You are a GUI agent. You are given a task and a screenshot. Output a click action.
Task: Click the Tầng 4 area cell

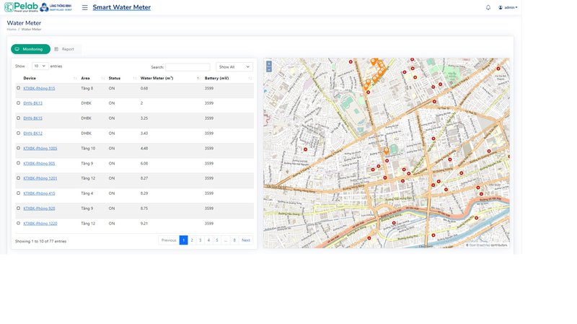point(87,193)
